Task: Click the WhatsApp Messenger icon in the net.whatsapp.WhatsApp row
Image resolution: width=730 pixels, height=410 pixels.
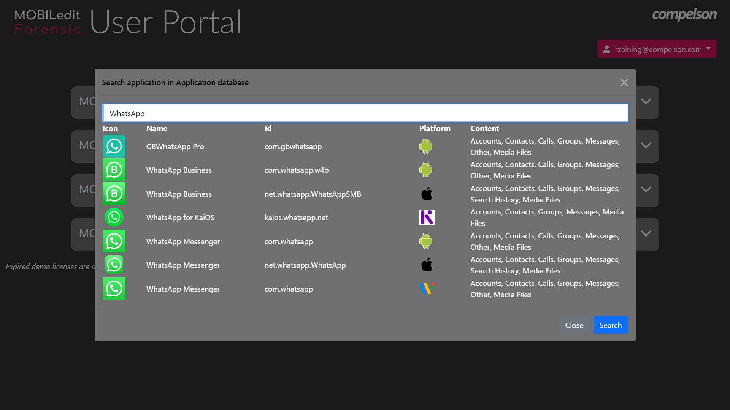Action: (x=114, y=265)
